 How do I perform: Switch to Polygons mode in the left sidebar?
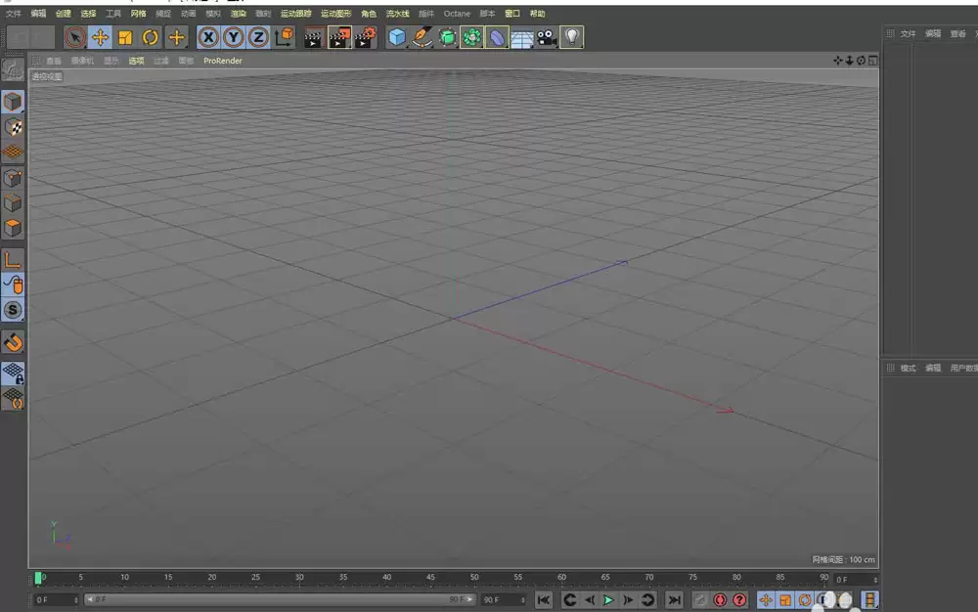(x=13, y=227)
